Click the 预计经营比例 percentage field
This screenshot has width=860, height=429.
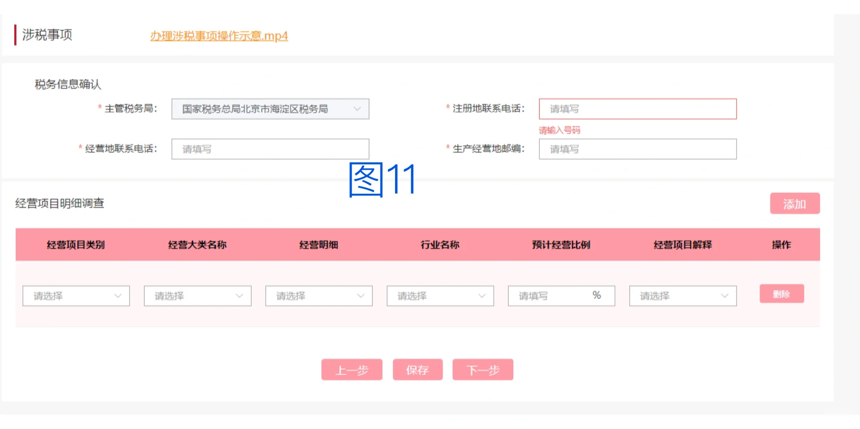(553, 296)
